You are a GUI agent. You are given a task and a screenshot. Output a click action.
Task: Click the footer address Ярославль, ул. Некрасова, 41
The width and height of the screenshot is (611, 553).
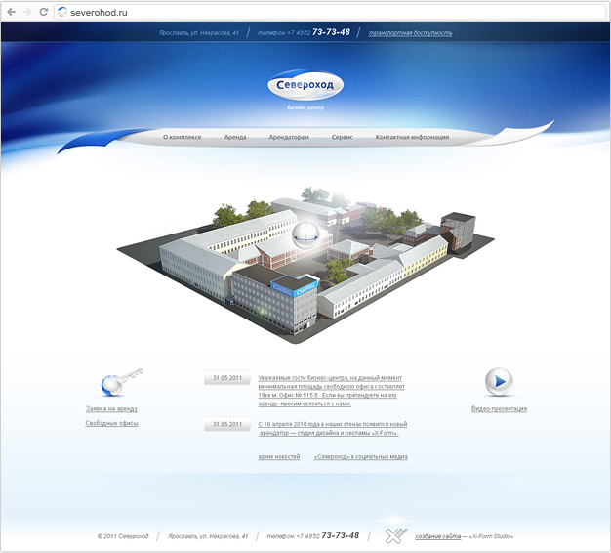(208, 536)
